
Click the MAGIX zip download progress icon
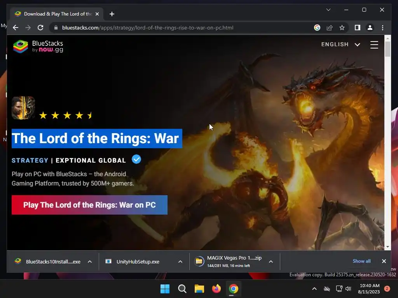click(199, 261)
